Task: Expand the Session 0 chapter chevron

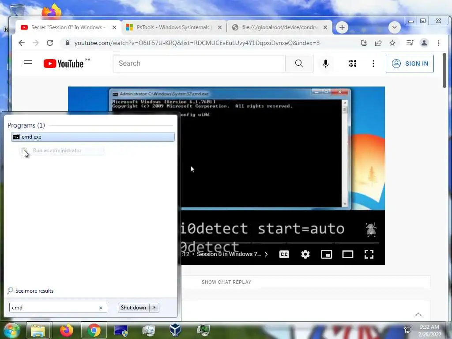Action: click(266, 254)
